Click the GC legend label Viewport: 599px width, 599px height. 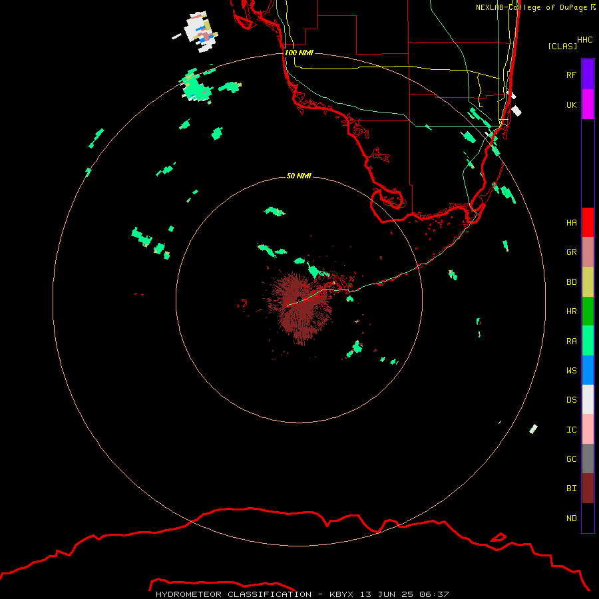(x=572, y=459)
